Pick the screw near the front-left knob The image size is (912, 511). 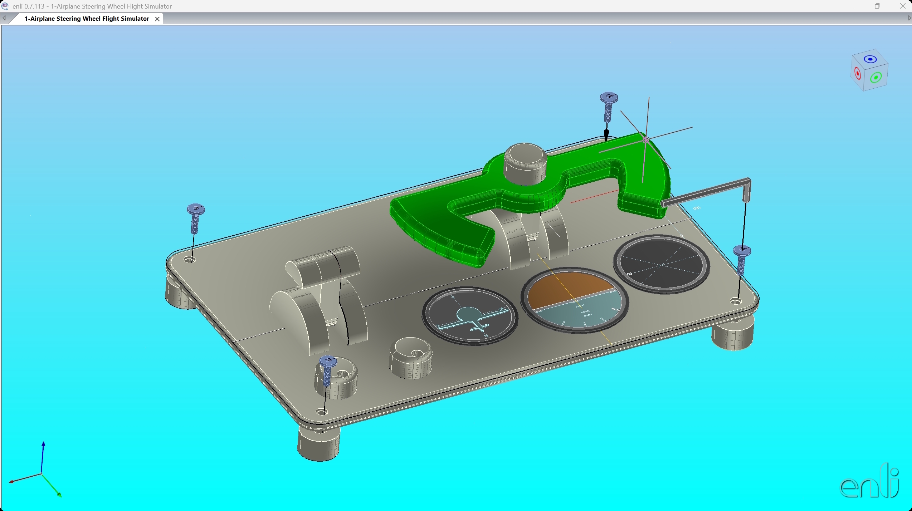click(327, 370)
